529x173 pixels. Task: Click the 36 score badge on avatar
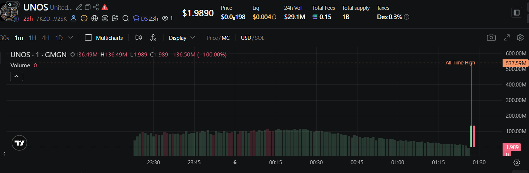pyautogui.click(x=12, y=4)
